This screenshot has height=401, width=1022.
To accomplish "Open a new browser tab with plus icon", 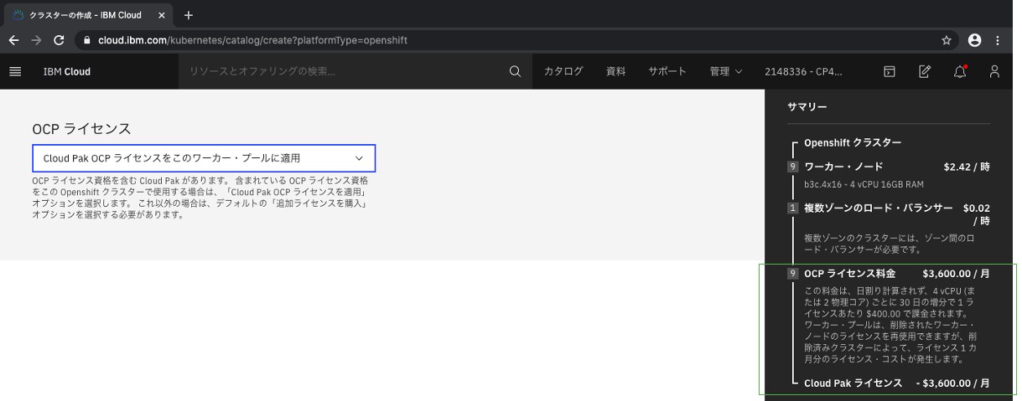I will (x=189, y=15).
